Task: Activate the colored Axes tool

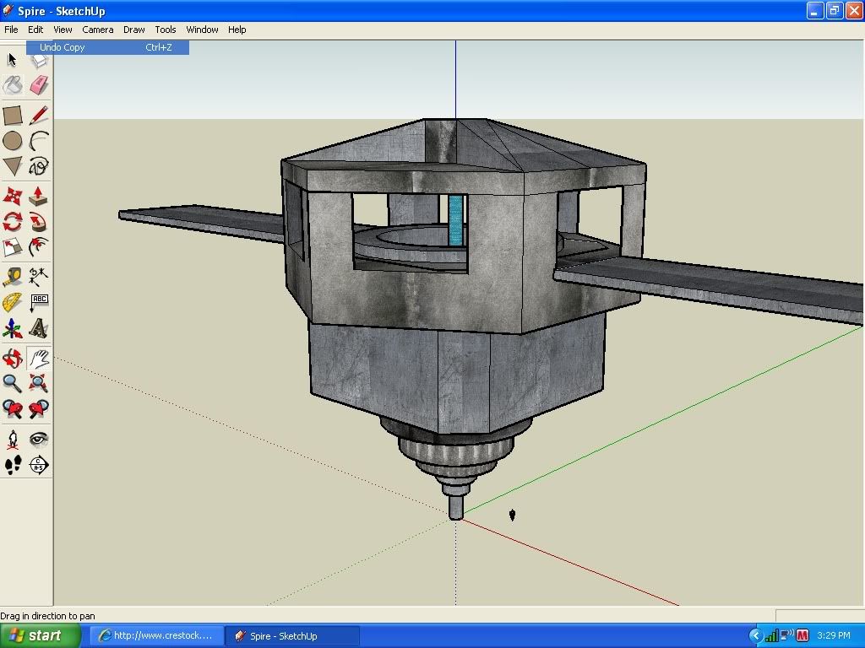Action: pyautogui.click(x=12, y=328)
